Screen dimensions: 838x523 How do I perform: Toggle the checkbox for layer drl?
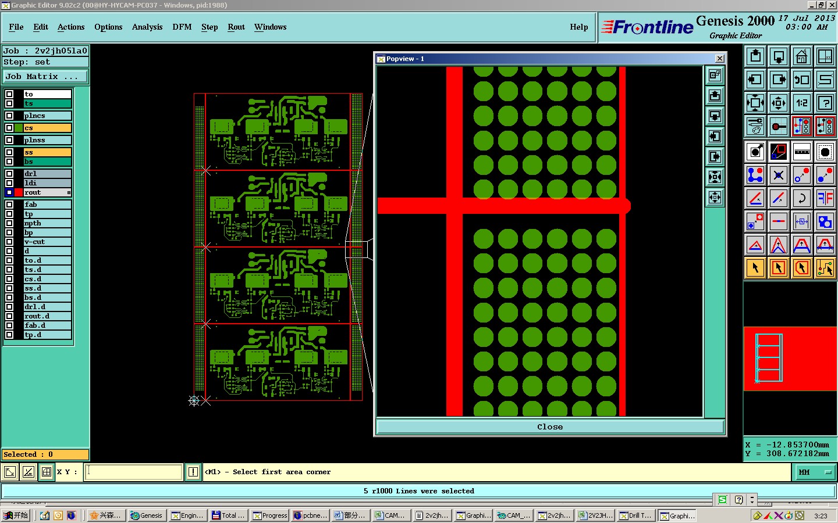pyautogui.click(x=9, y=174)
